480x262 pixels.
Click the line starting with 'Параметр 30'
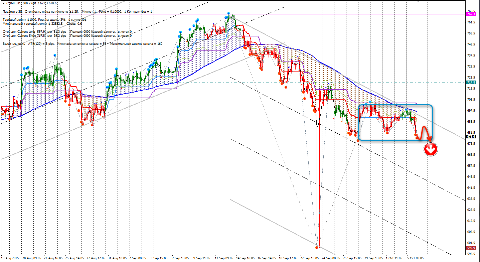pyautogui.click(x=77, y=12)
